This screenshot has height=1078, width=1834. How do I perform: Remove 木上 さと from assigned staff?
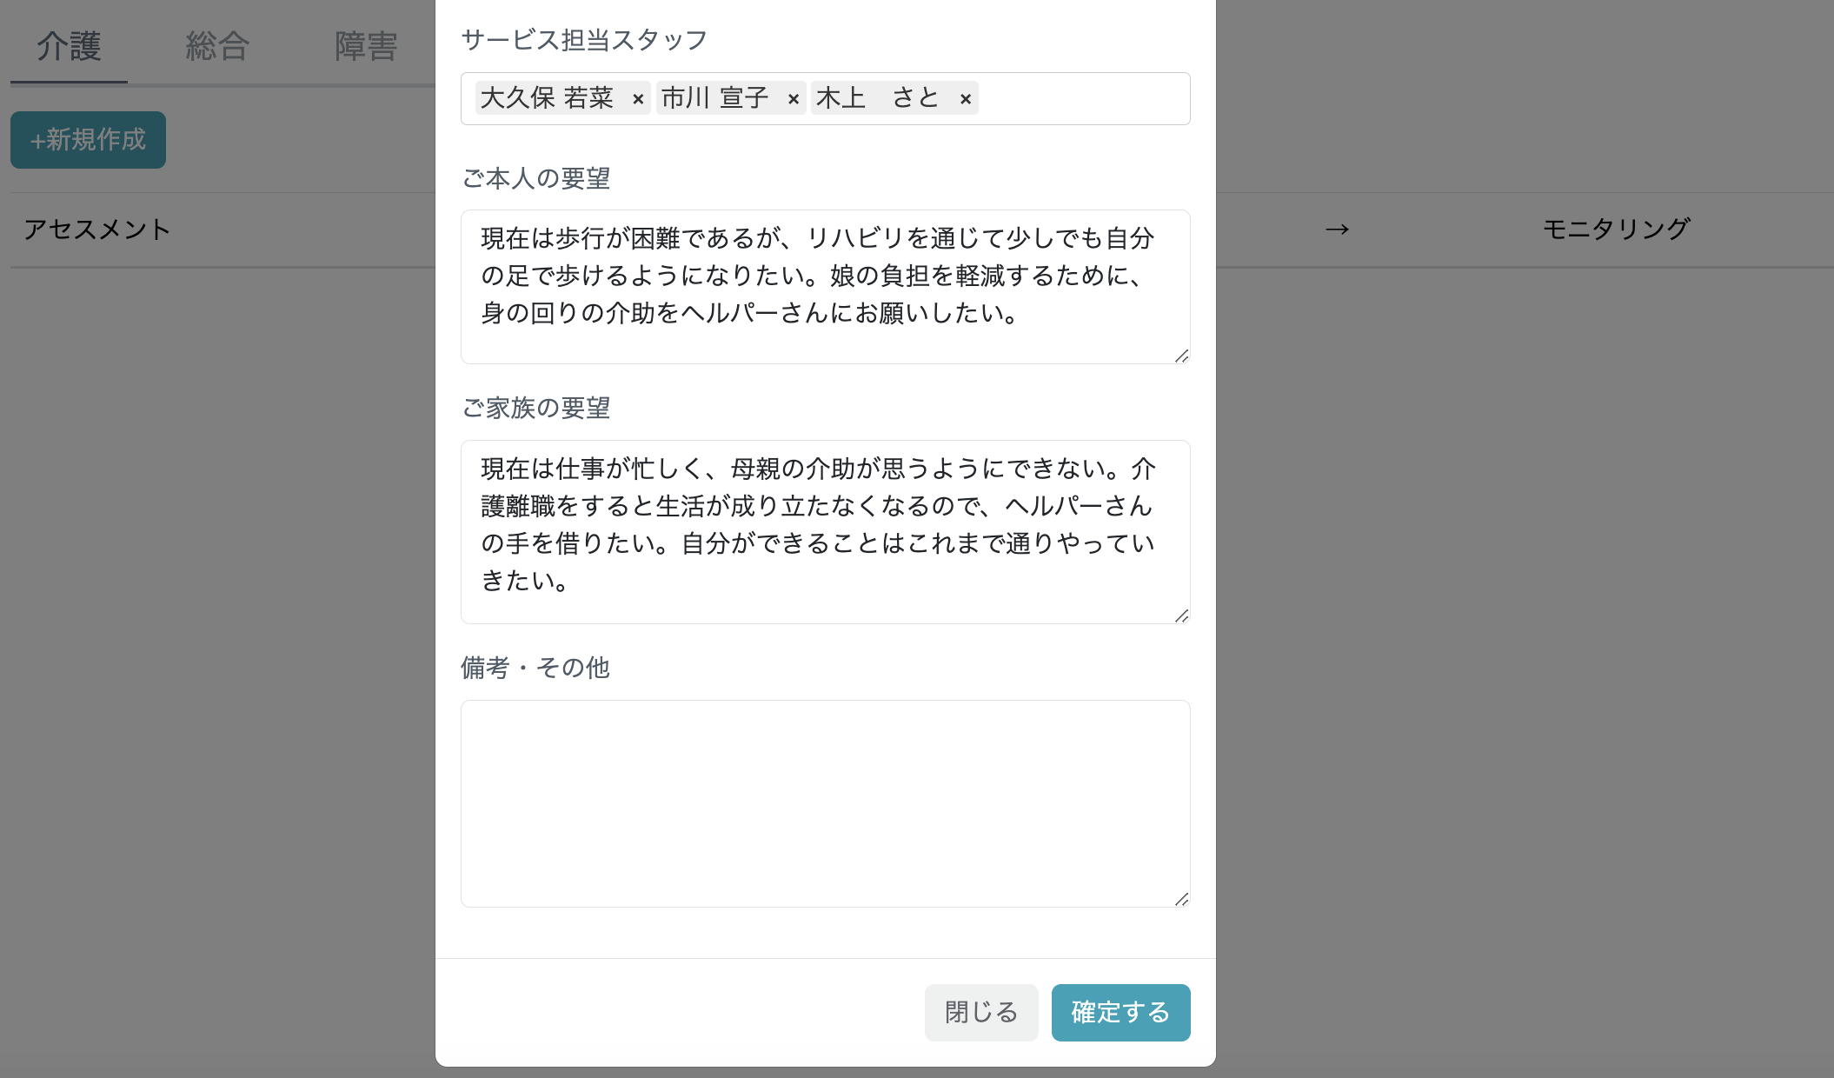coord(965,98)
